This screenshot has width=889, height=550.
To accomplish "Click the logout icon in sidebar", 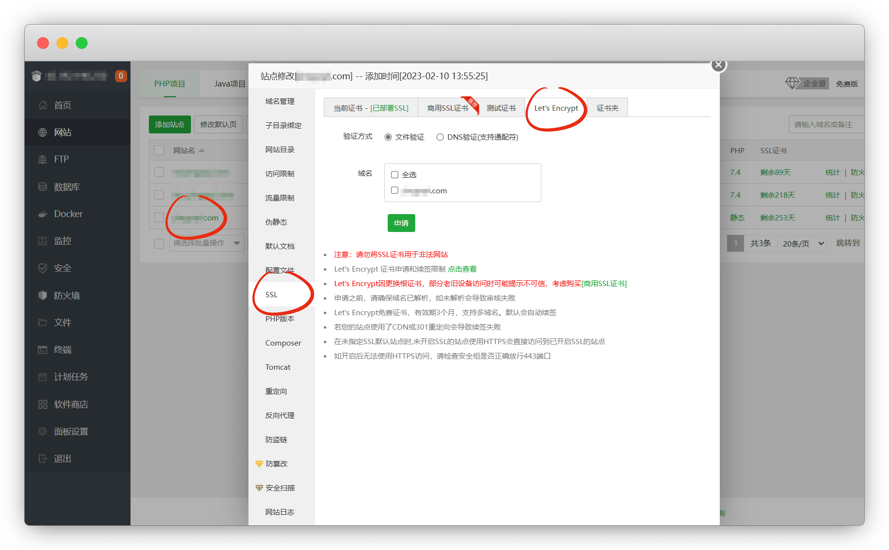I will (x=43, y=458).
